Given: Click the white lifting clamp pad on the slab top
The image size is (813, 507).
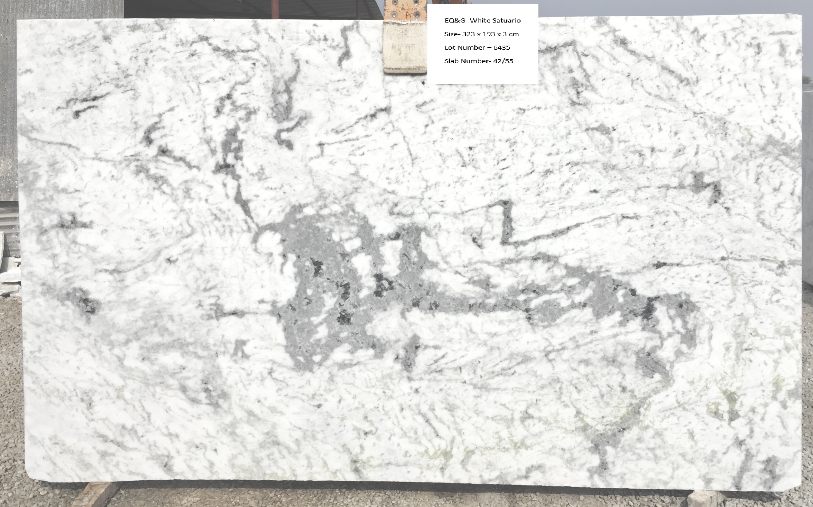Looking at the screenshot, I should tap(405, 47).
